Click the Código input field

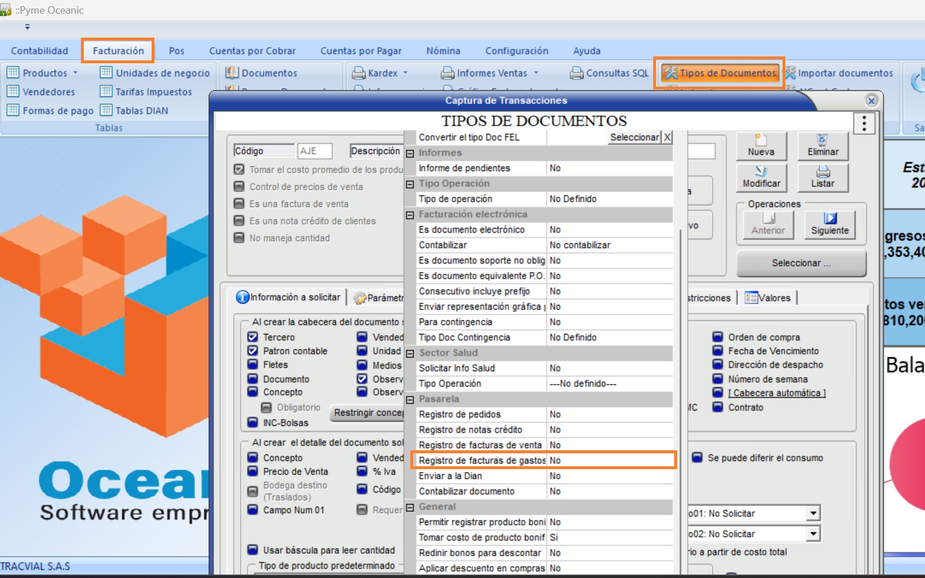[315, 151]
